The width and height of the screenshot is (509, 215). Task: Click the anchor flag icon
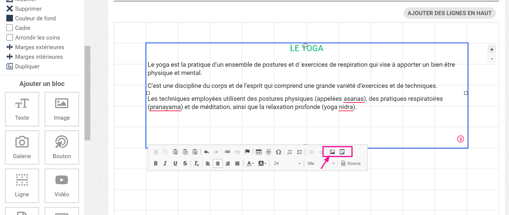coord(247,152)
